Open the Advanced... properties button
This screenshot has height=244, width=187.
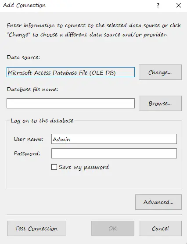[158, 202]
